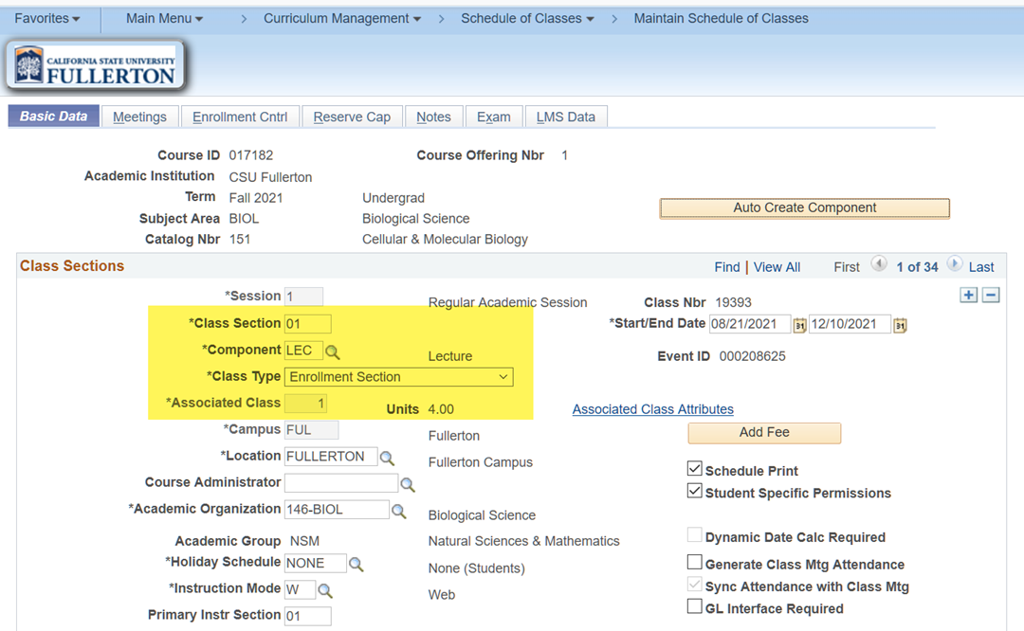Open the Holiday Schedule lookup magnifier
The width and height of the screenshot is (1024, 631).
[x=356, y=564]
